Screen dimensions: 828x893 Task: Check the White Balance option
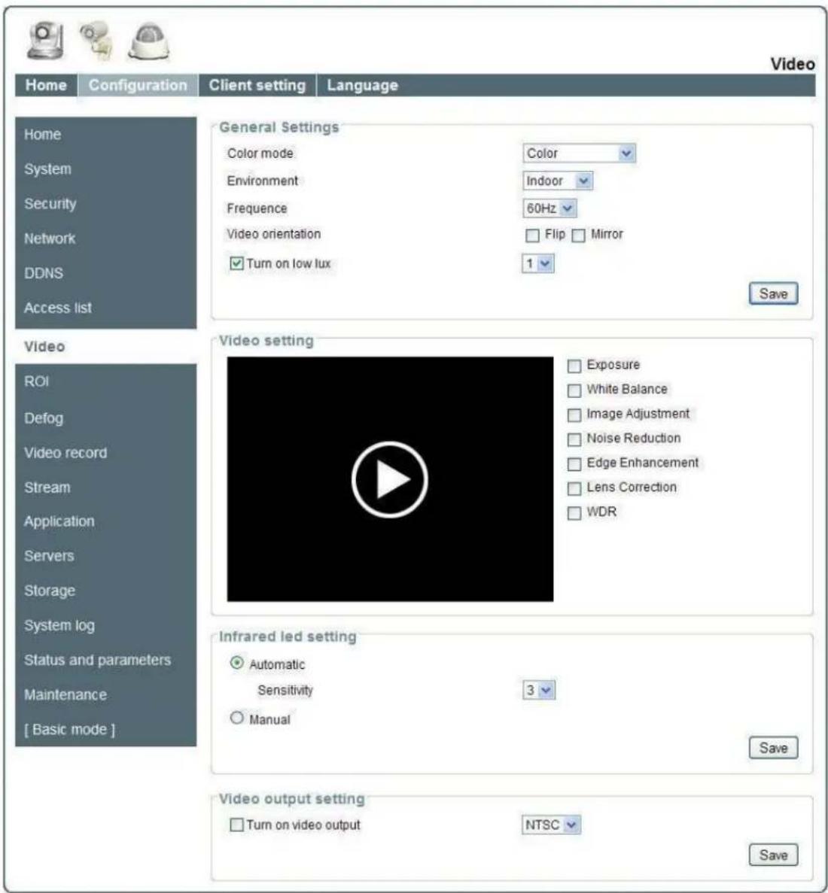pos(574,390)
